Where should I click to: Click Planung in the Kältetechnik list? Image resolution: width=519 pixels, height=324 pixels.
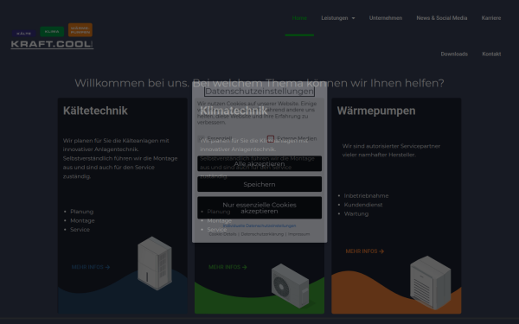click(82, 212)
